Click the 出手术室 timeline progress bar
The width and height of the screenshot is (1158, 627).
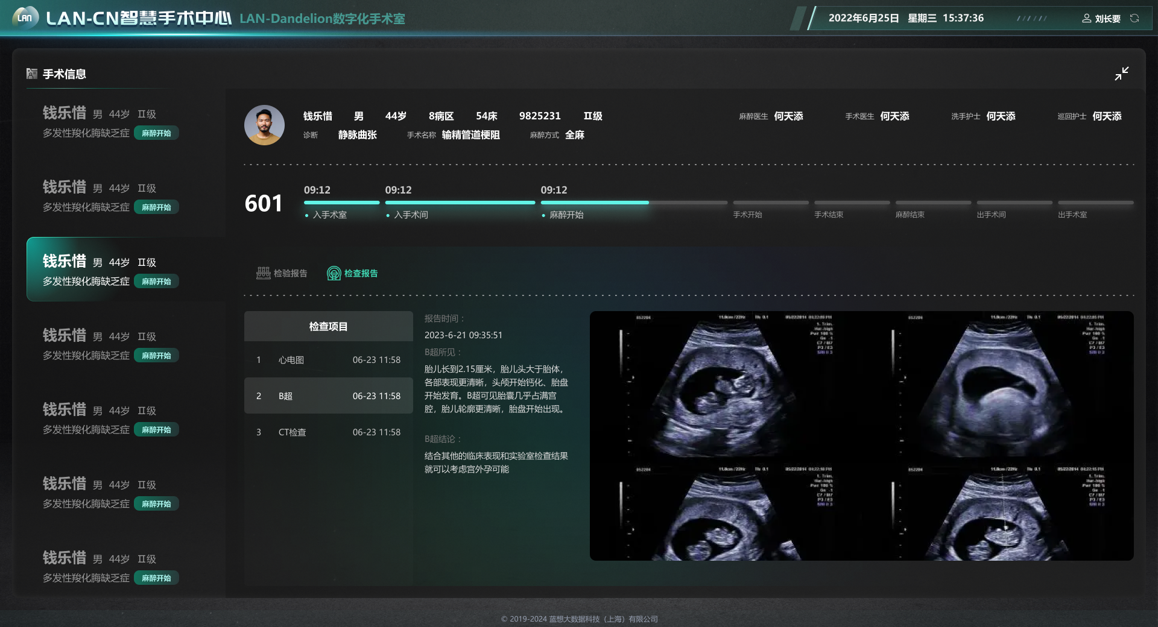click(1096, 203)
